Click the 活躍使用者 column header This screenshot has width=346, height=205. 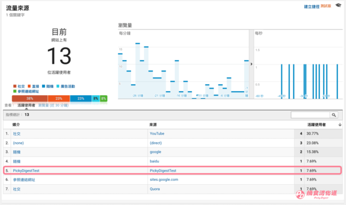coord(316,125)
